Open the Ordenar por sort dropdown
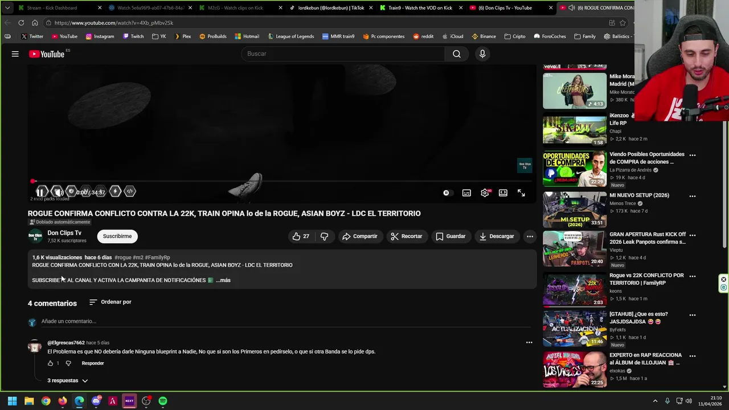 pos(110,302)
